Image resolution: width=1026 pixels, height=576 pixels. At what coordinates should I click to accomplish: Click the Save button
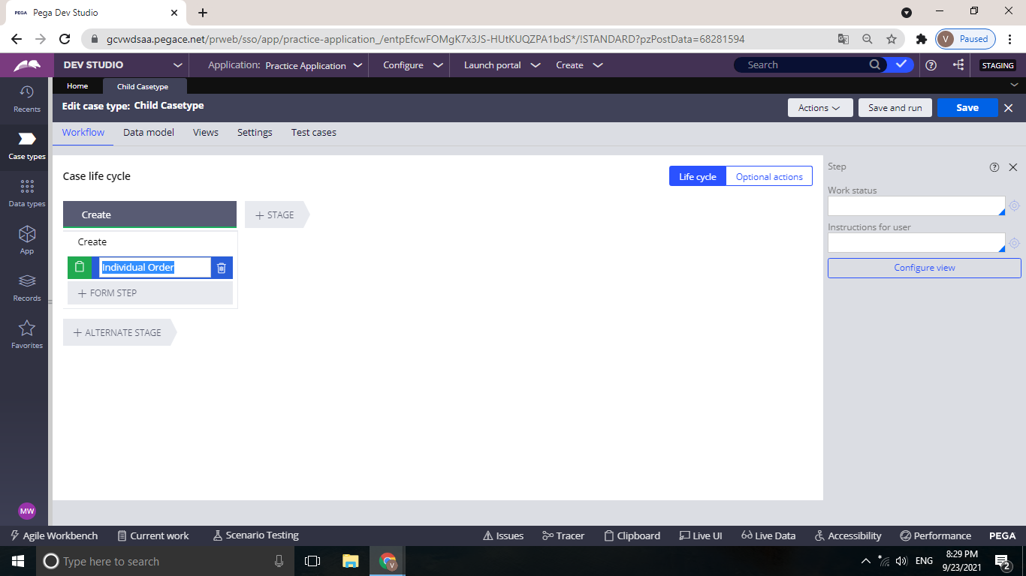click(967, 108)
